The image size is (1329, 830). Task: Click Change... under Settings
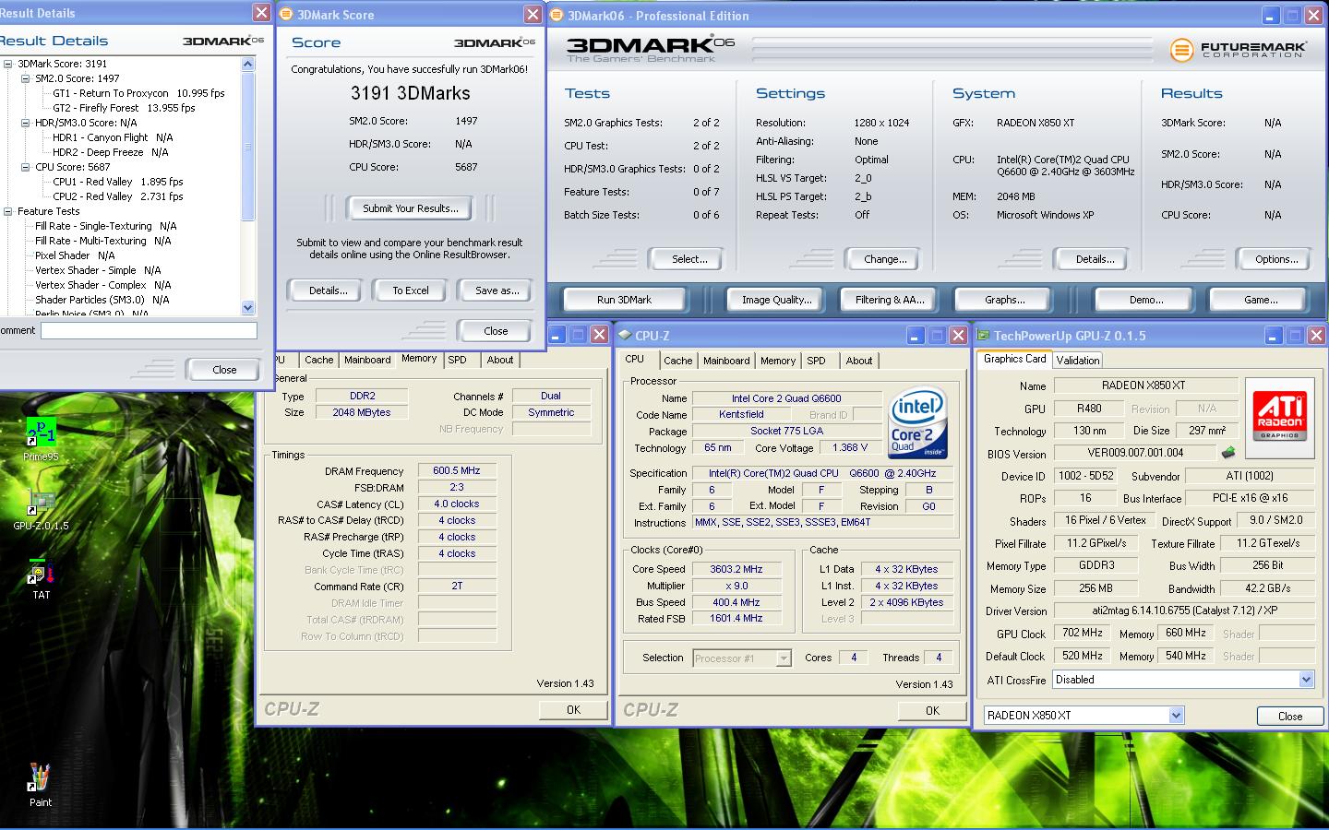pyautogui.click(x=885, y=259)
